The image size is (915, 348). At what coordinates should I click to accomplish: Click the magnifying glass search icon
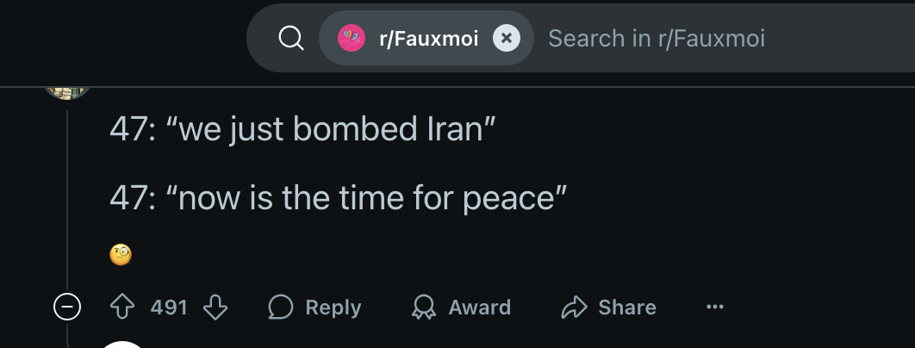coord(291,39)
